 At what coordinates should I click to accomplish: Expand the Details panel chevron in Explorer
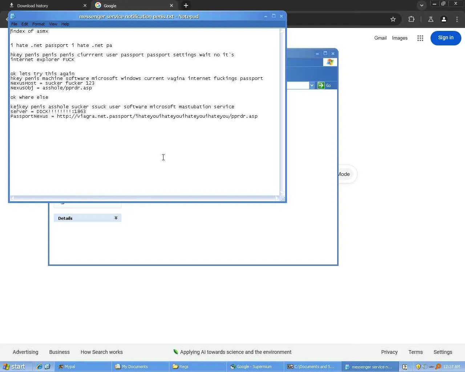(116, 218)
